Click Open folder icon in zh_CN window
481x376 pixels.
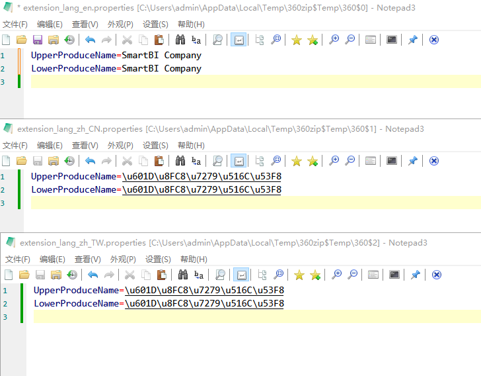(21, 161)
